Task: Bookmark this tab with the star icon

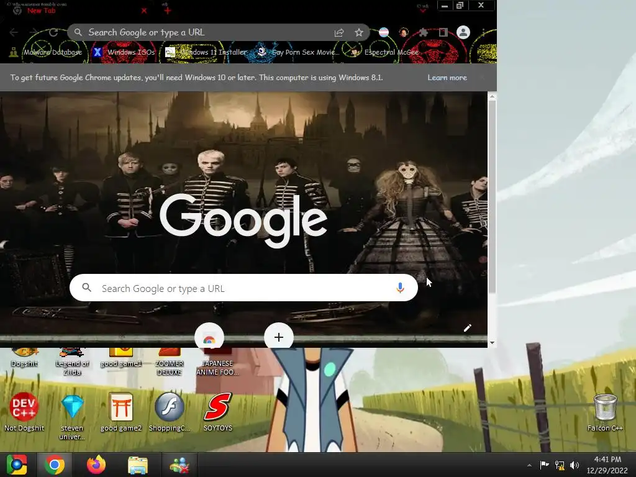Action: [359, 32]
